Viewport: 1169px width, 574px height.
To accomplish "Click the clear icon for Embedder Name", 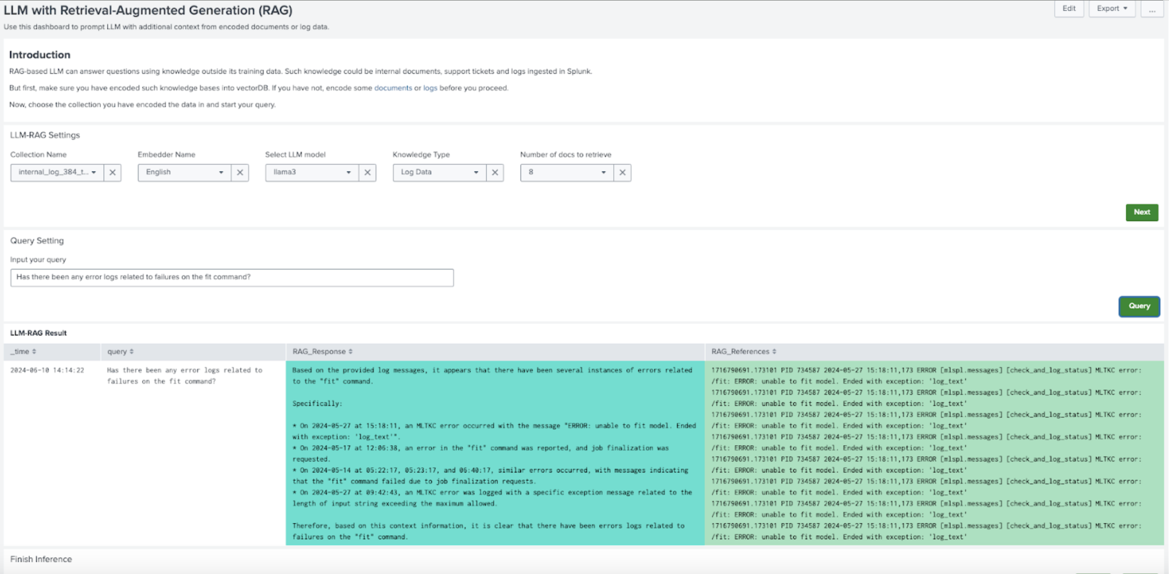I will click(x=240, y=172).
